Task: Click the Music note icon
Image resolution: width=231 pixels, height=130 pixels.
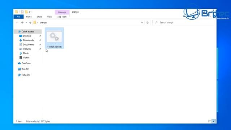Action: [x=21, y=53]
